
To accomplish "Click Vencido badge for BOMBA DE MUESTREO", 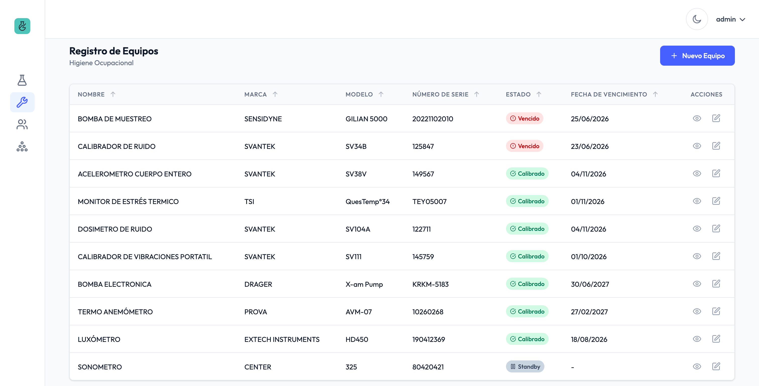I will click(525, 118).
